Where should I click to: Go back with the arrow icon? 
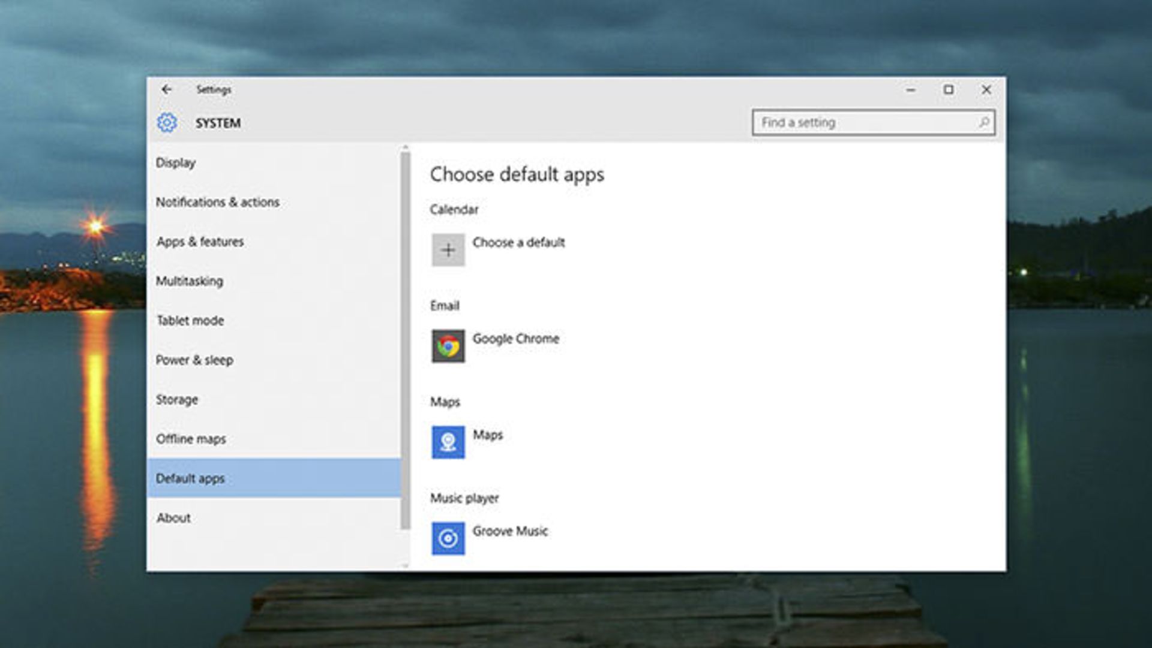tap(166, 89)
